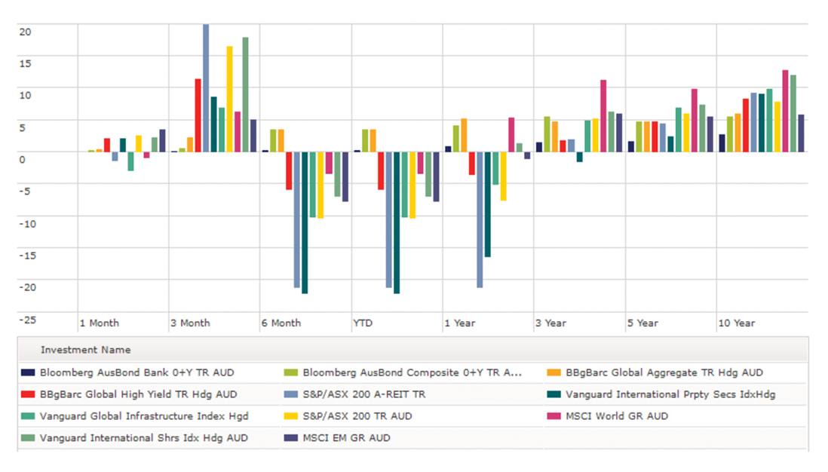Click the pink MSCI World bar in 3 Year group

tap(603, 115)
